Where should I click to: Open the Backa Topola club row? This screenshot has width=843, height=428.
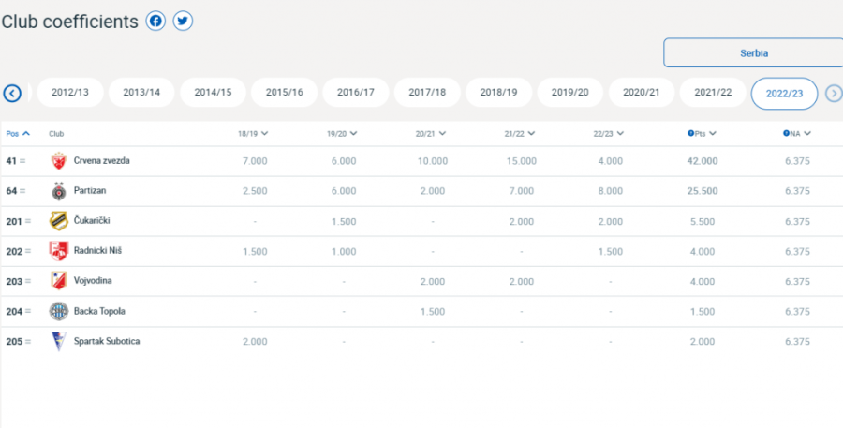(x=99, y=311)
